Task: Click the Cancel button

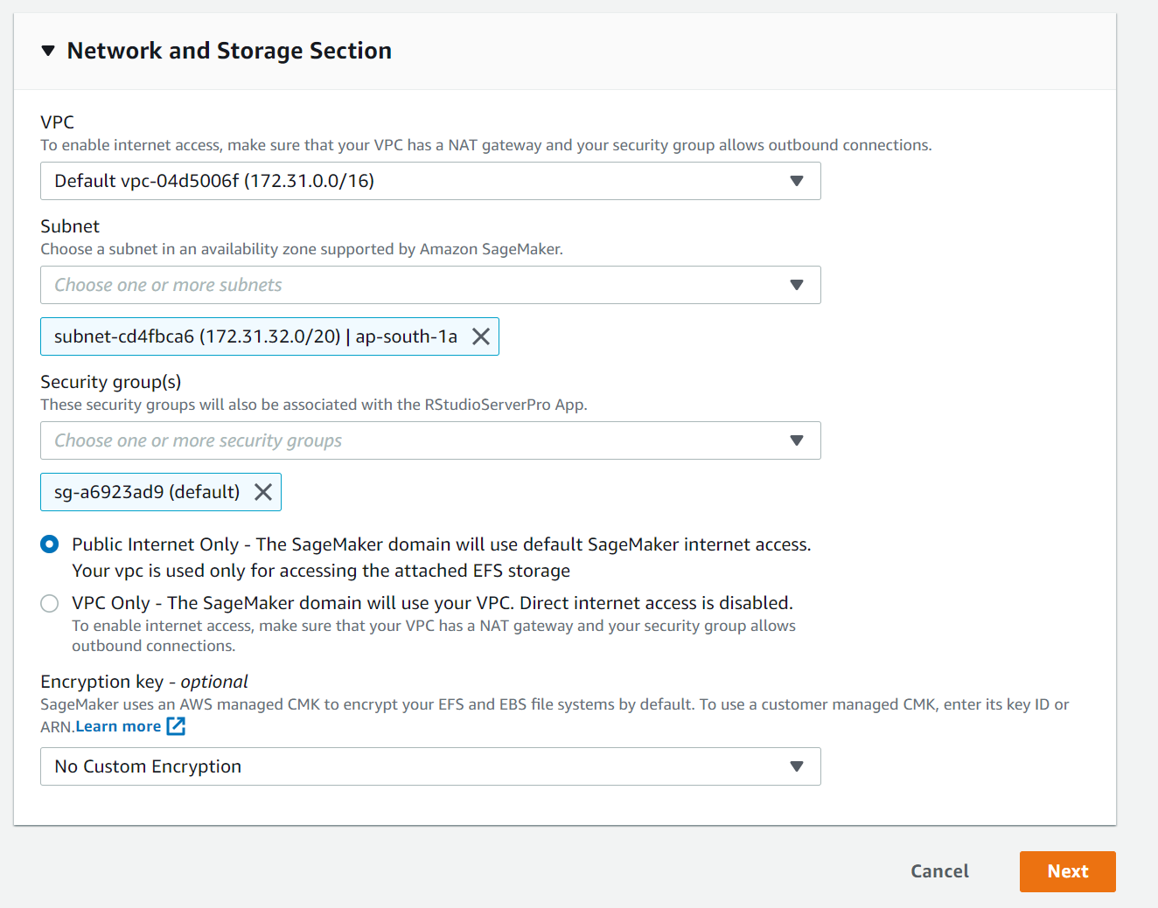Action: (939, 871)
